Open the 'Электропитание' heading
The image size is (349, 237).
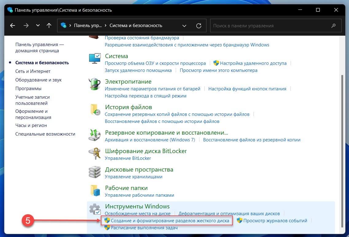pyautogui.click(x=128, y=82)
